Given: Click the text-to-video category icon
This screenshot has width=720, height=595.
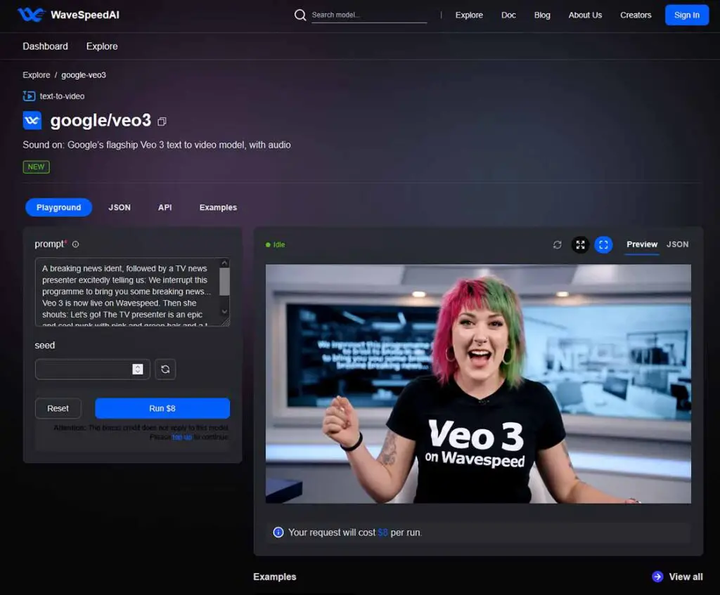Looking at the screenshot, I should pyautogui.click(x=29, y=96).
